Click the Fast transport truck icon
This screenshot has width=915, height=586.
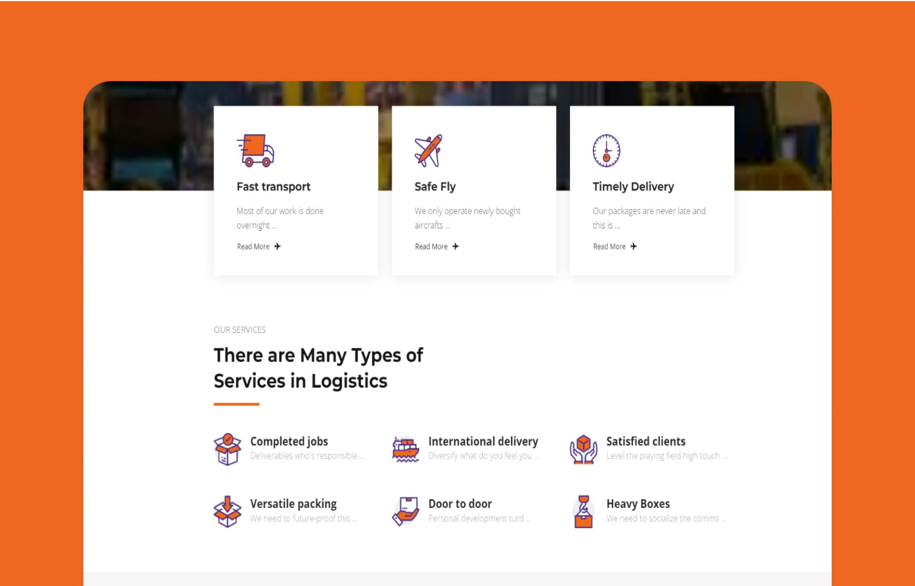(x=255, y=151)
